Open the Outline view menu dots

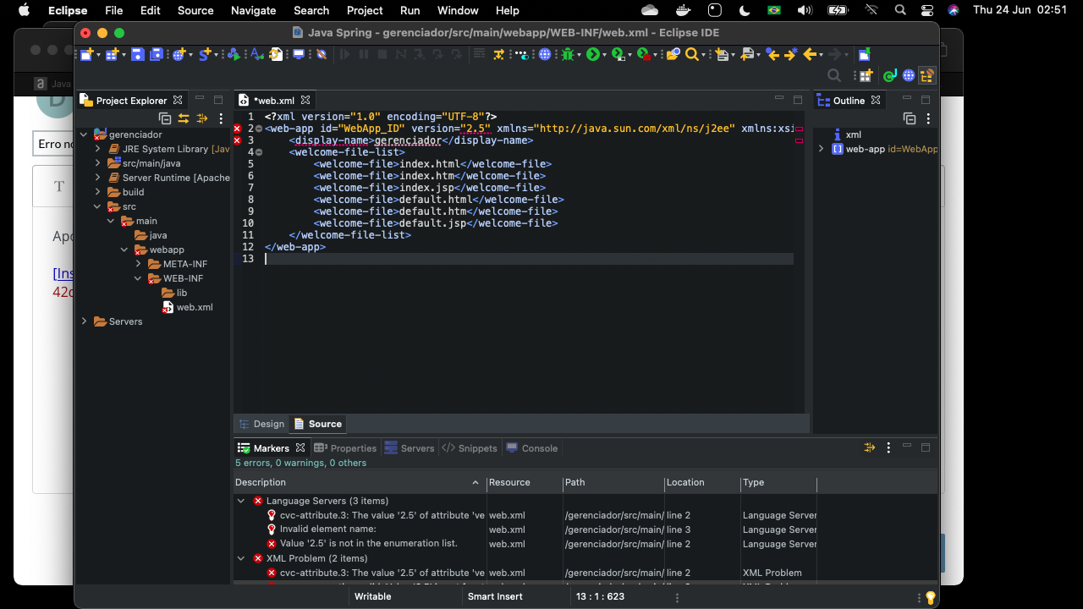928,118
